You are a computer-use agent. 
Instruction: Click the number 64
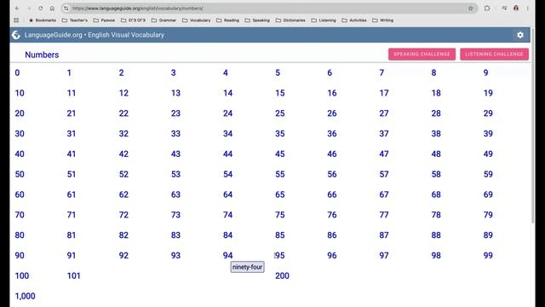(227, 194)
